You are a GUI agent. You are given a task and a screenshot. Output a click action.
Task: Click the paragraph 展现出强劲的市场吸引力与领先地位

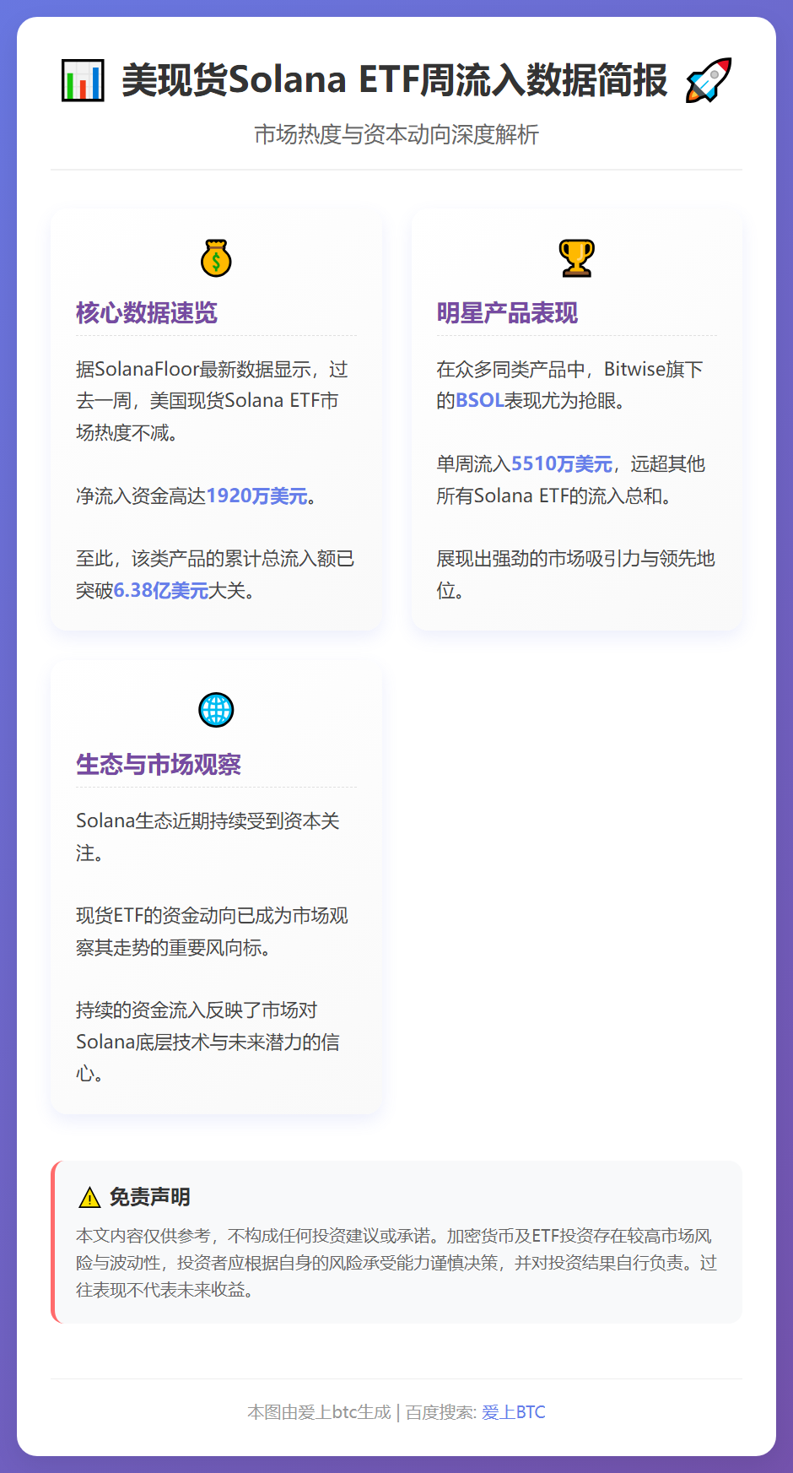[x=575, y=574]
